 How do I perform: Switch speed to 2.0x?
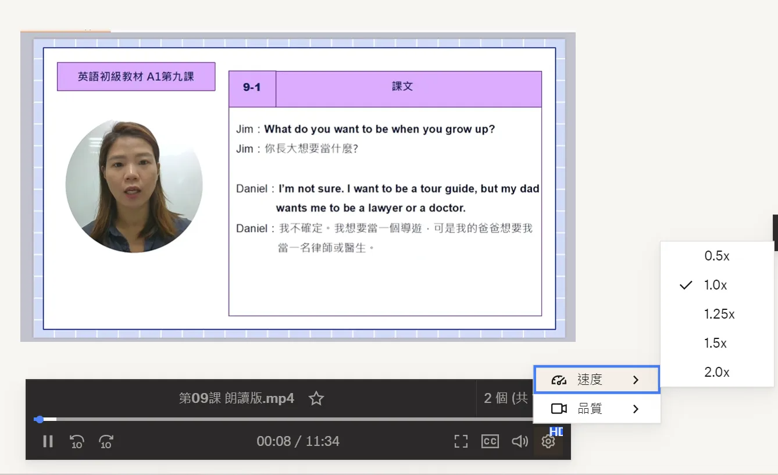click(716, 372)
